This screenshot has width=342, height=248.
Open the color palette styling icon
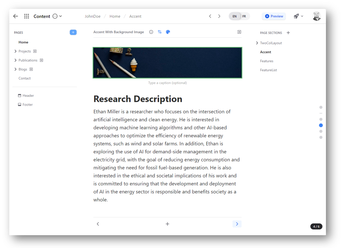[x=168, y=32]
